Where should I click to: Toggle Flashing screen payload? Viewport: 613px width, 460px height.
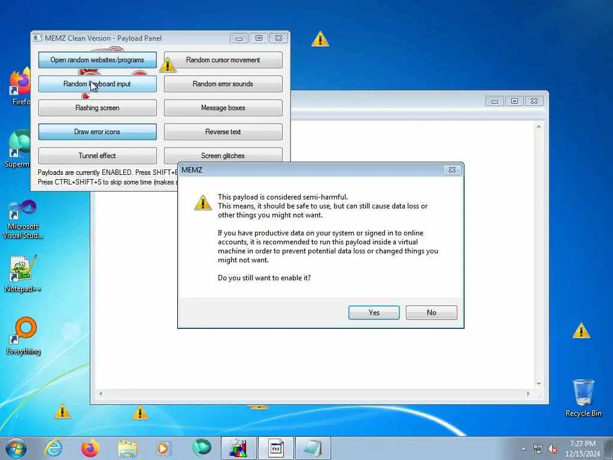point(98,108)
